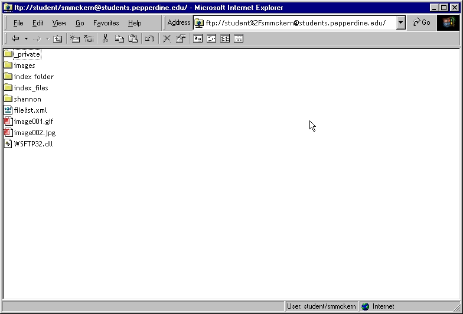Open the View menu
The image size is (463, 314).
pos(59,23)
